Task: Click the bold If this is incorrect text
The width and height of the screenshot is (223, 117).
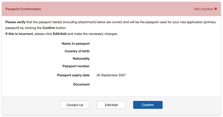Action: point(19,34)
